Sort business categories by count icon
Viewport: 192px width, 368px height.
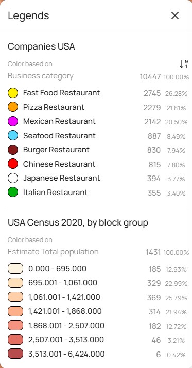click(184, 64)
